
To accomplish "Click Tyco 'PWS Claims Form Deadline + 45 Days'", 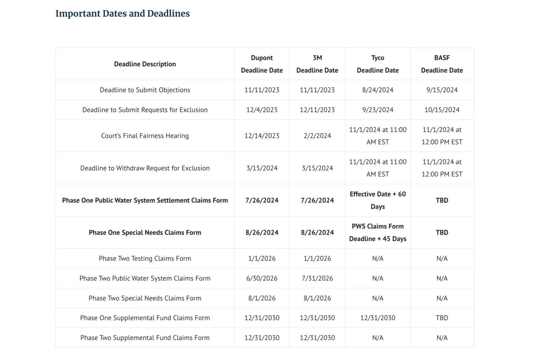I will (377, 232).
